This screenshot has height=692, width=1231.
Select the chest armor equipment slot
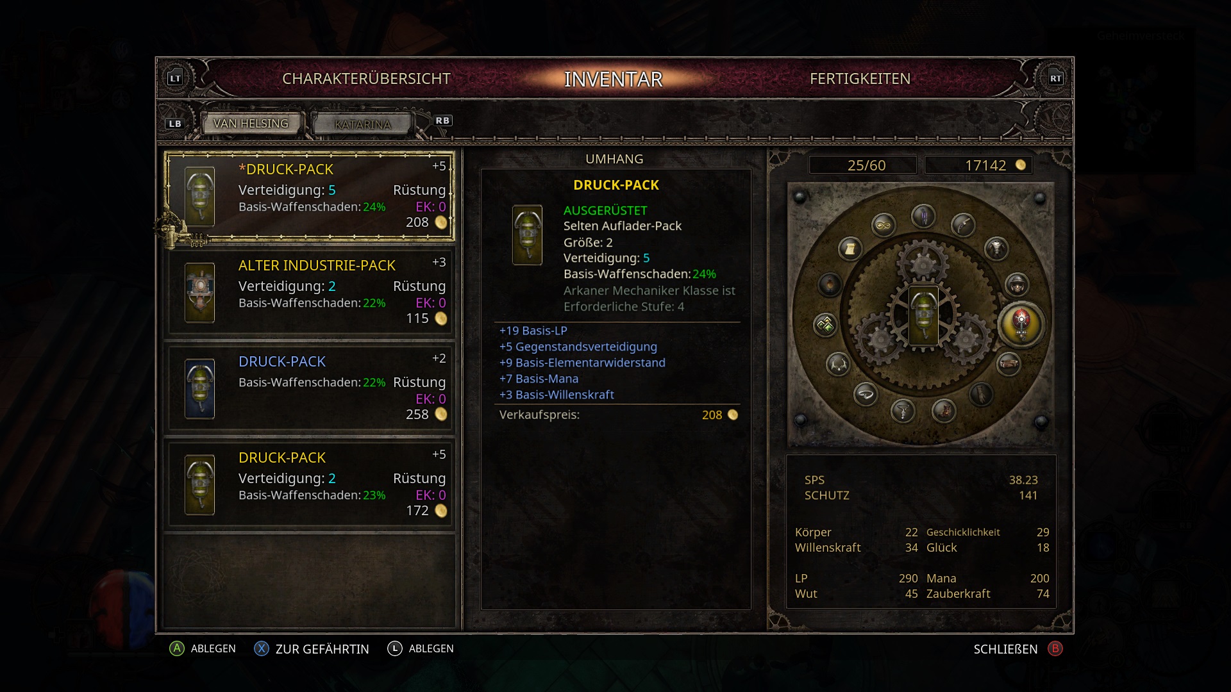click(x=996, y=249)
